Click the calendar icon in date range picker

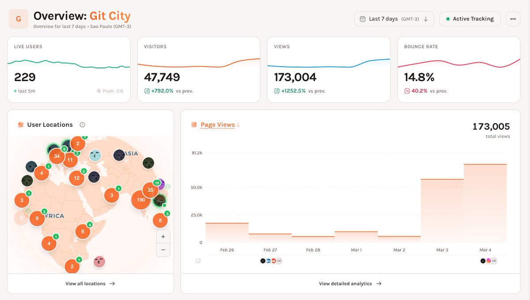point(363,19)
